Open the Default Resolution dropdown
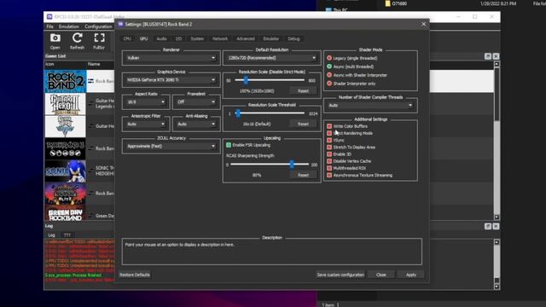The image size is (546, 307). coord(271,58)
